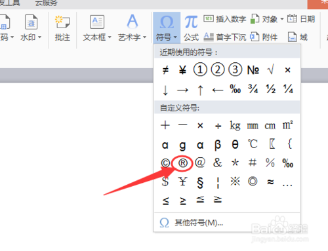Insert the square root √ symbol
This screenshot has width=328, height=251.
[270, 70]
